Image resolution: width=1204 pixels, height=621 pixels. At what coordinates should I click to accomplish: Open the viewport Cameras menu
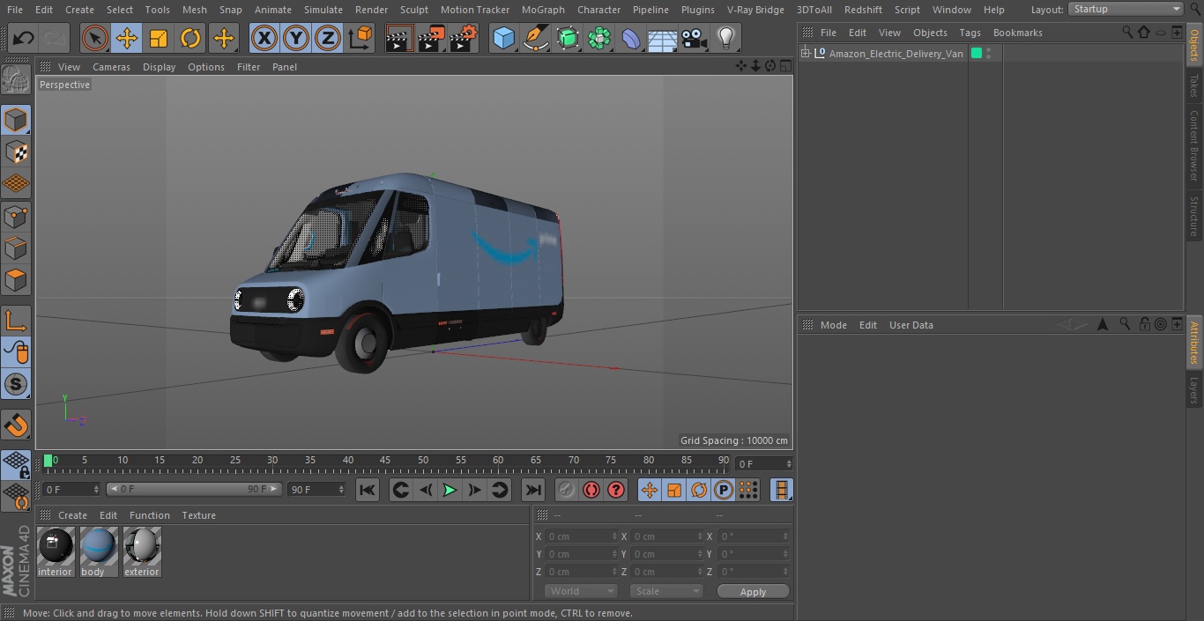coord(111,67)
